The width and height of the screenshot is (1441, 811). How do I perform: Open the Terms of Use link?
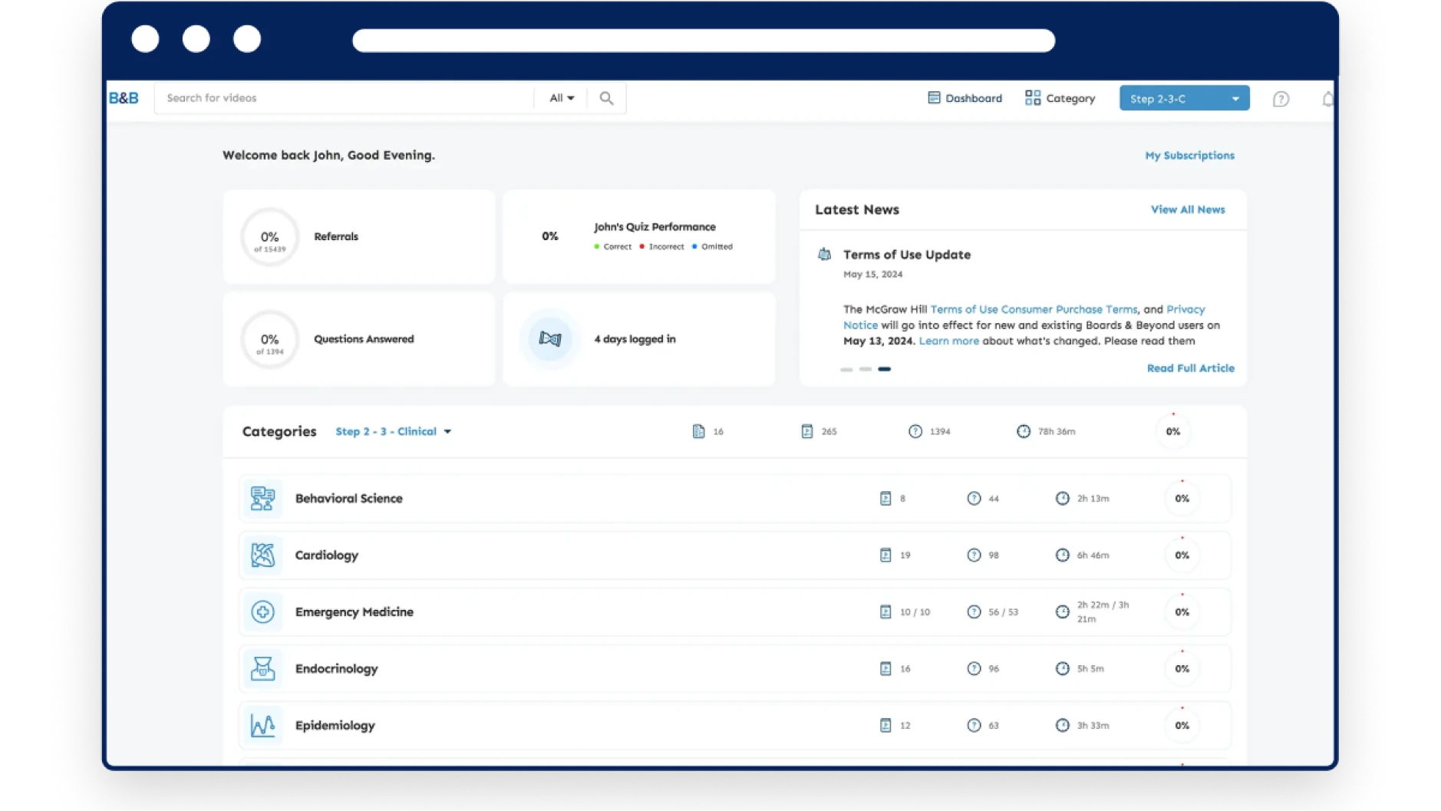click(964, 309)
